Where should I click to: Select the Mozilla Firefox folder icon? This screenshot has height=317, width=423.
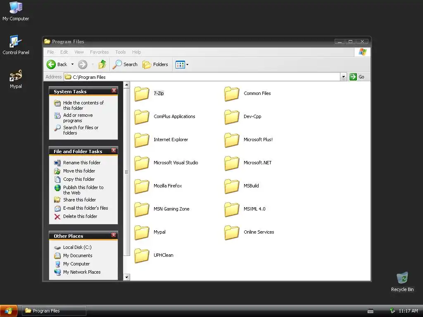142,186
